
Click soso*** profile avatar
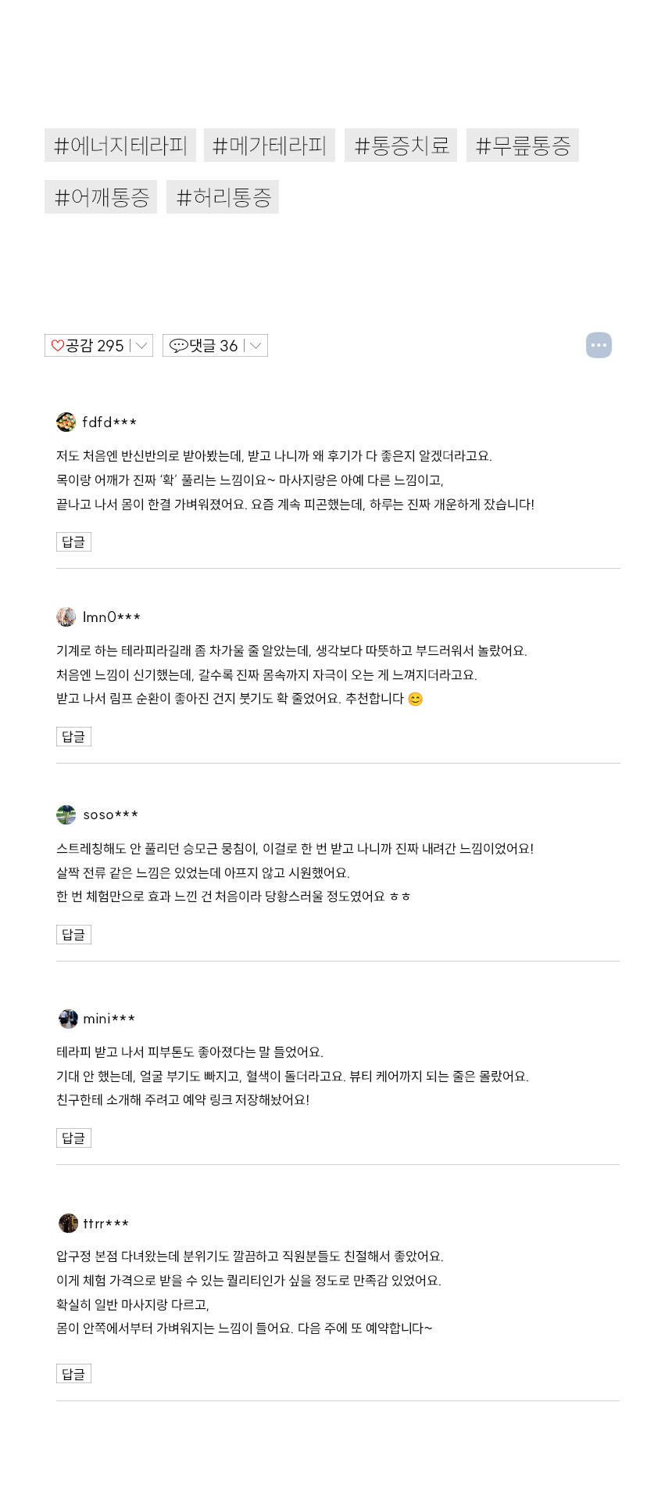(66, 815)
